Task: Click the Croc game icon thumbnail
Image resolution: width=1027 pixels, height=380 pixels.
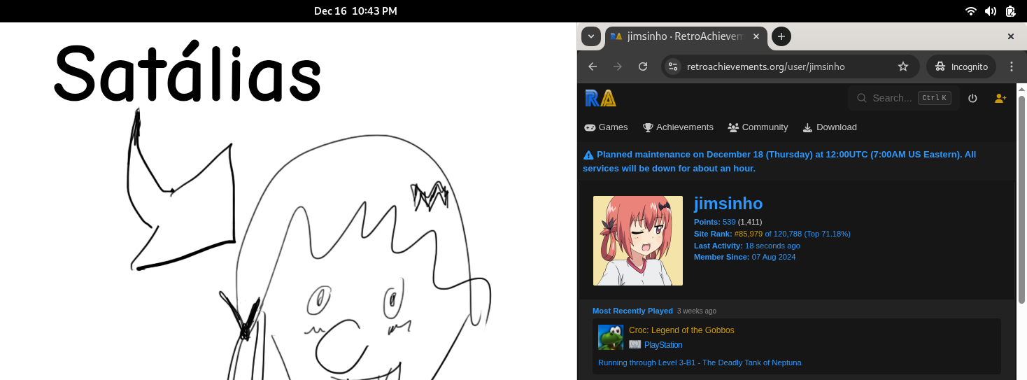Action: click(611, 337)
